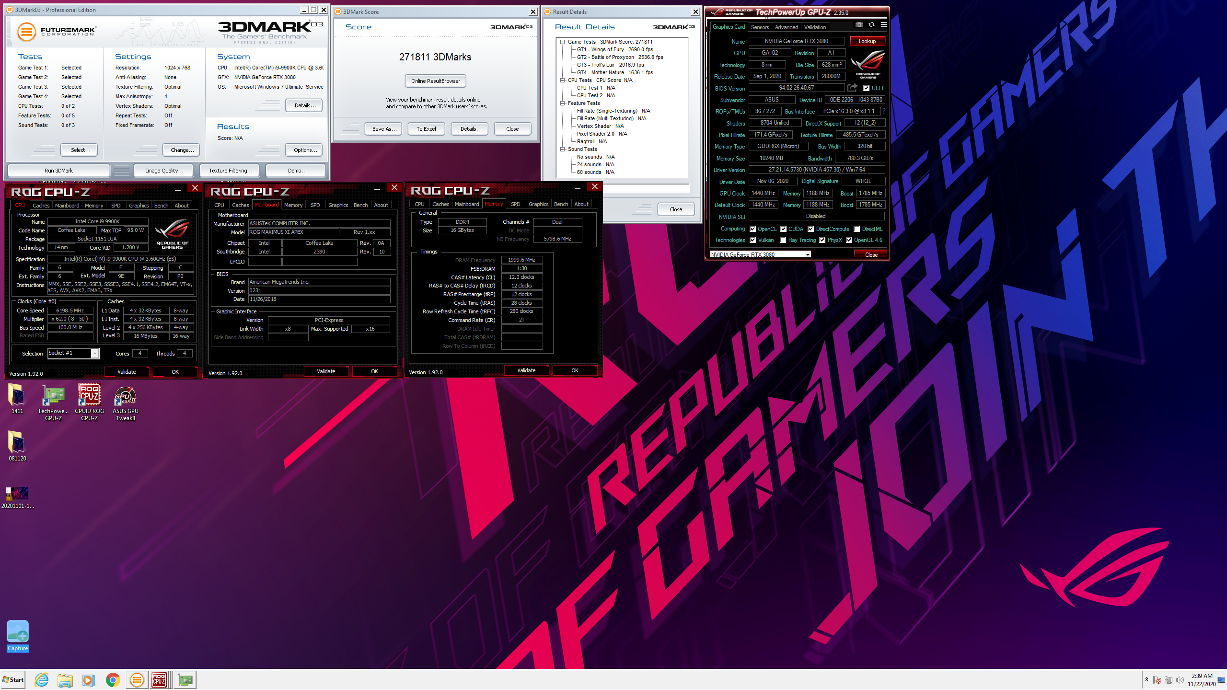The height and width of the screenshot is (690, 1227).
Task: Select the GT1 - Wings of Fury result row
Action: point(615,49)
